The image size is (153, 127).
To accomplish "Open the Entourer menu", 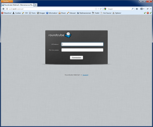I will (x=73, y=13).
